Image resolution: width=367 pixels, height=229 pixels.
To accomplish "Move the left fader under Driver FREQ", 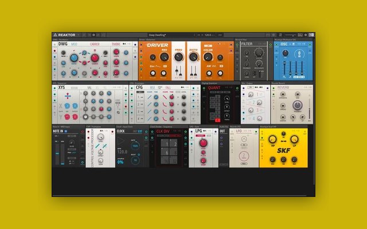I will click(177, 70).
